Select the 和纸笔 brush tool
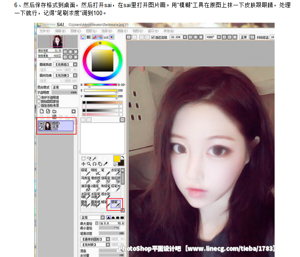300x257 pixels. coord(105,188)
